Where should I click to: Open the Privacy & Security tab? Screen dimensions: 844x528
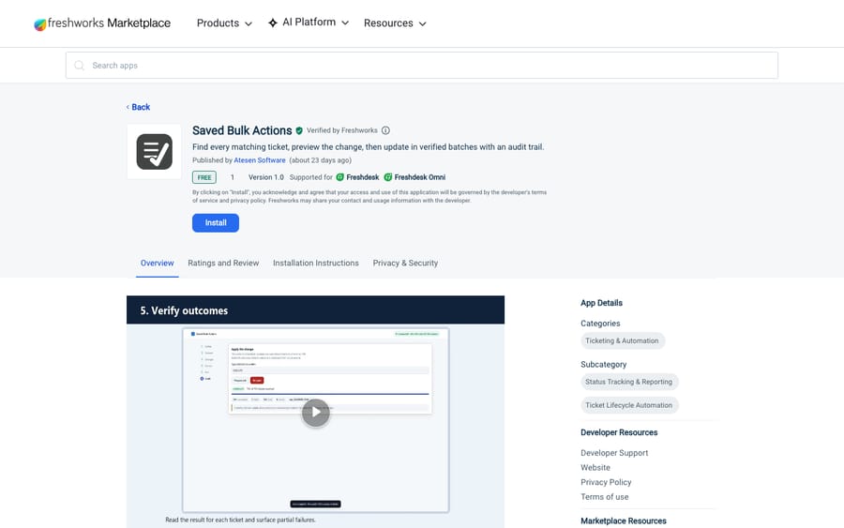pos(405,264)
